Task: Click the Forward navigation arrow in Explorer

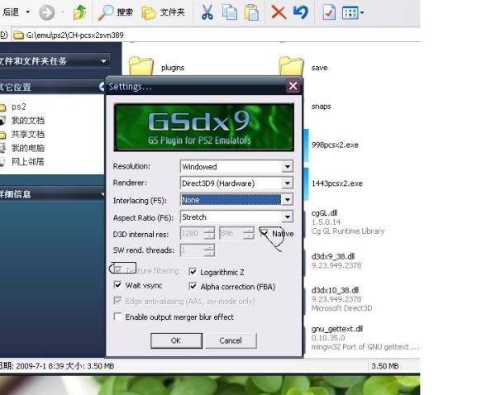Action: click(x=47, y=12)
